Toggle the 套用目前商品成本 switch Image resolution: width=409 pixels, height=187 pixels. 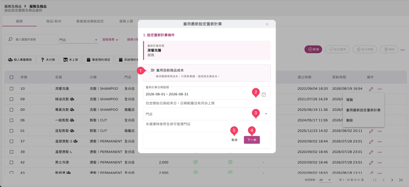151,70
